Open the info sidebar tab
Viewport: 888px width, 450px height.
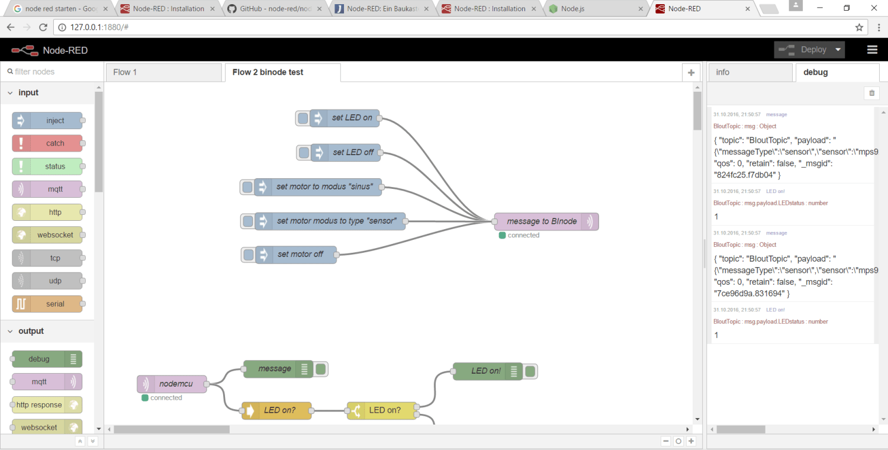tap(750, 72)
